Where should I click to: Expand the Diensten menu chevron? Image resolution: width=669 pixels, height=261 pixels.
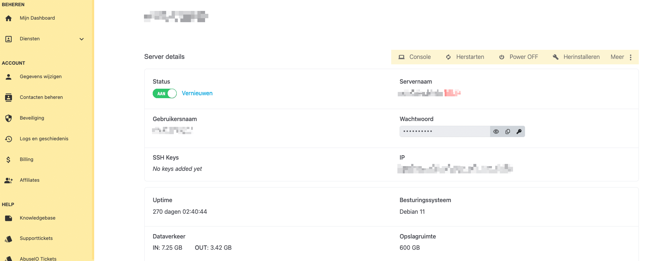(82, 39)
